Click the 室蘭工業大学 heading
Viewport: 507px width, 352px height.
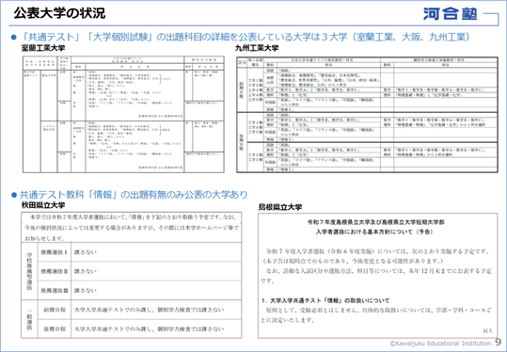(x=43, y=48)
